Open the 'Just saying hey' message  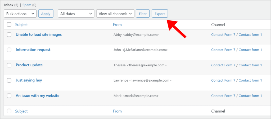tap(29, 80)
